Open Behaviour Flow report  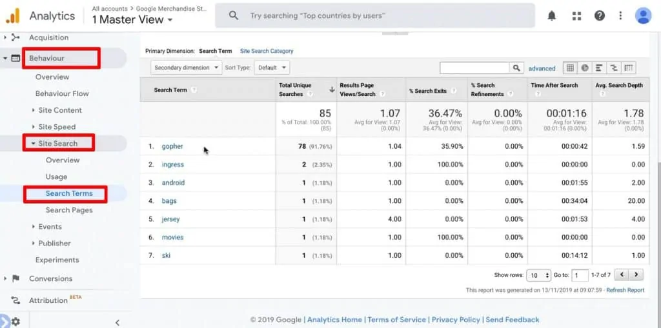pos(62,93)
